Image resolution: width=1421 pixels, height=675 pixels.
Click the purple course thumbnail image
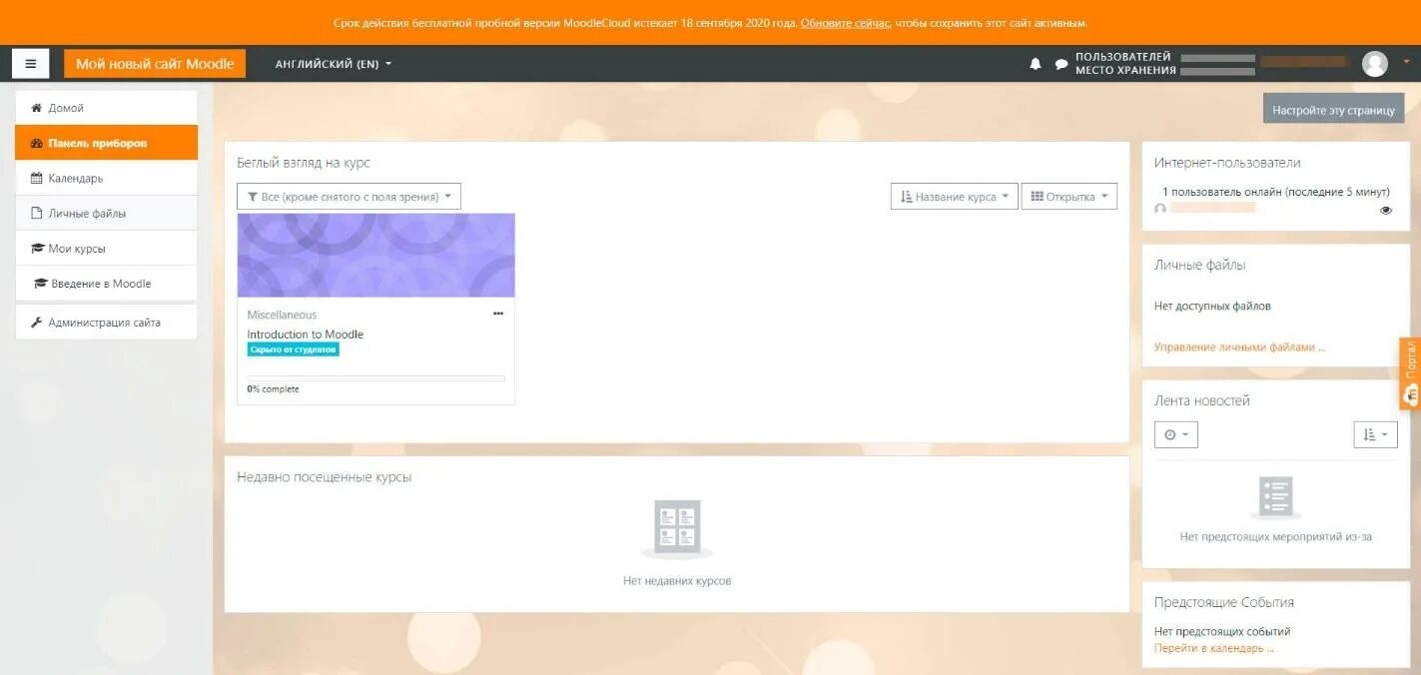pyautogui.click(x=375, y=255)
